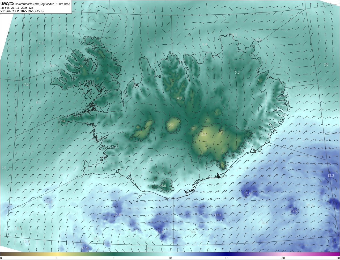The image size is (340, 260).
Task: Click the faint 10.2 value label
Action: (265, 223)
